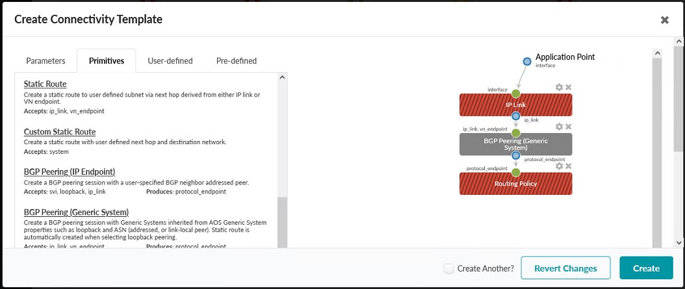The width and height of the screenshot is (685, 289).
Task: Enable the Create Another checkbox
Action: click(x=448, y=268)
